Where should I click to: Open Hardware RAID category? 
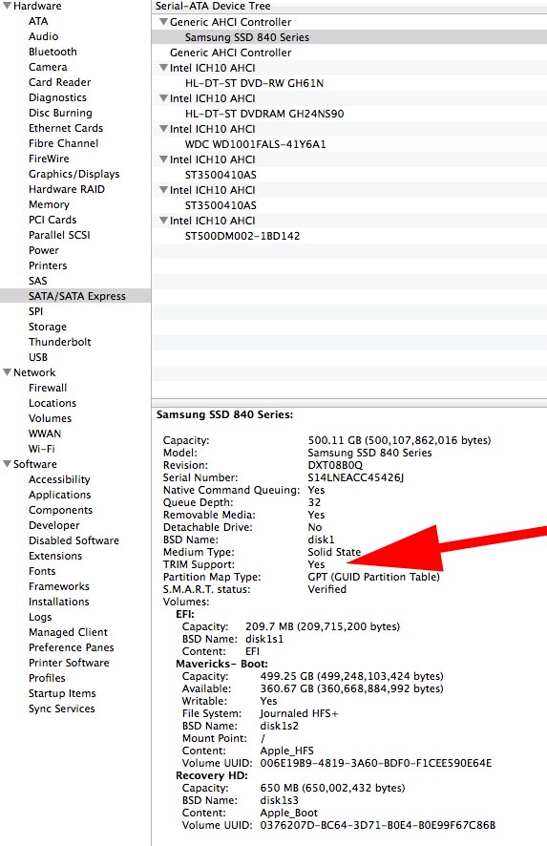pyautogui.click(x=67, y=189)
